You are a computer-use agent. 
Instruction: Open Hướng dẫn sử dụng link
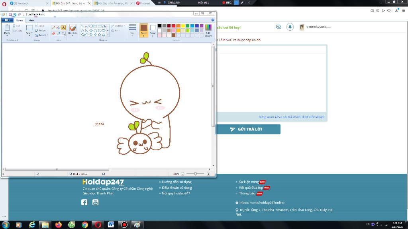pos(177,182)
